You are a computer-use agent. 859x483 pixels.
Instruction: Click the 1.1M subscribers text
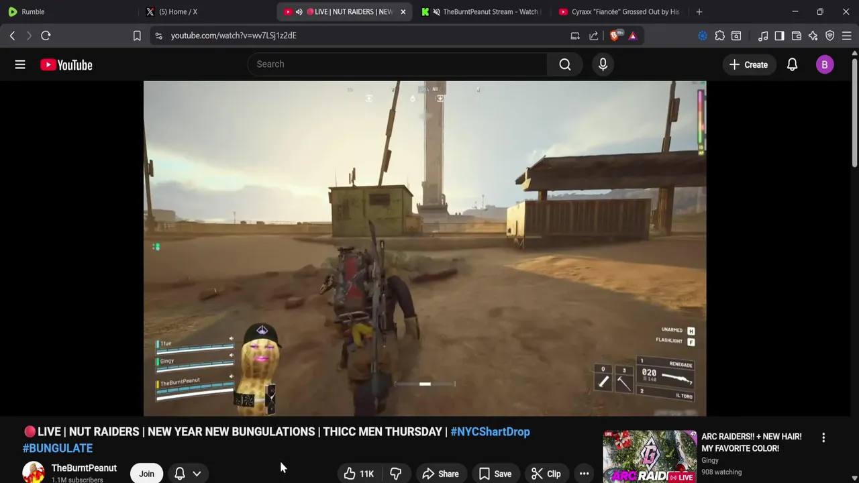[x=77, y=480]
